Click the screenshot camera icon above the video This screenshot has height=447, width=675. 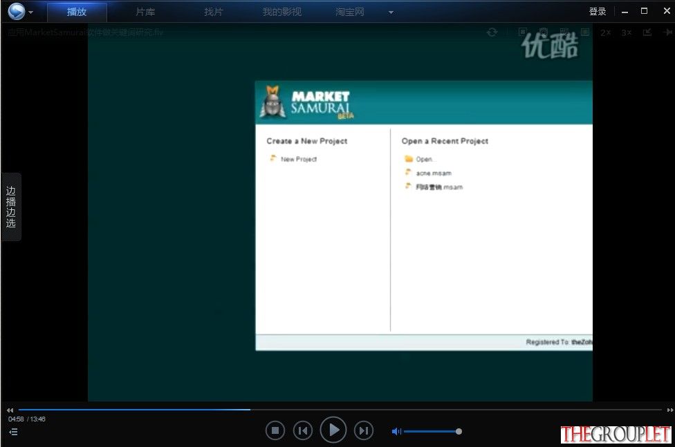coord(544,32)
